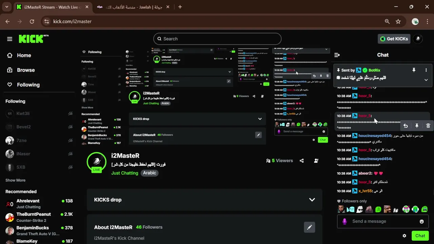Screen dimensions: 434x244
Task: Click the BotRix name in the pinned message
Action: point(374,70)
